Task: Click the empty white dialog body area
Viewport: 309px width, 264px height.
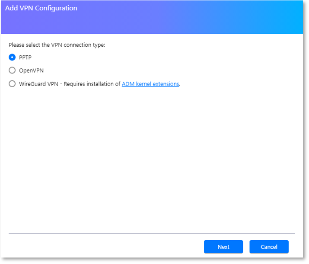Action: (x=152, y=158)
